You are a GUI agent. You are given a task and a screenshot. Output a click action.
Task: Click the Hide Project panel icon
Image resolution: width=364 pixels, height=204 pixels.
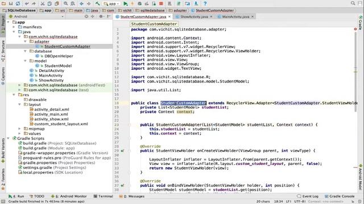[x=109, y=16]
